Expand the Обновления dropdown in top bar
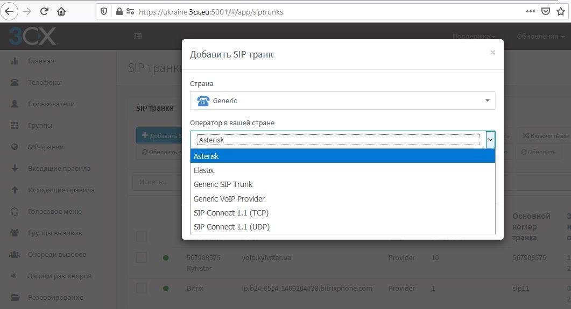Viewport: 571px width, 309px height. coord(540,36)
